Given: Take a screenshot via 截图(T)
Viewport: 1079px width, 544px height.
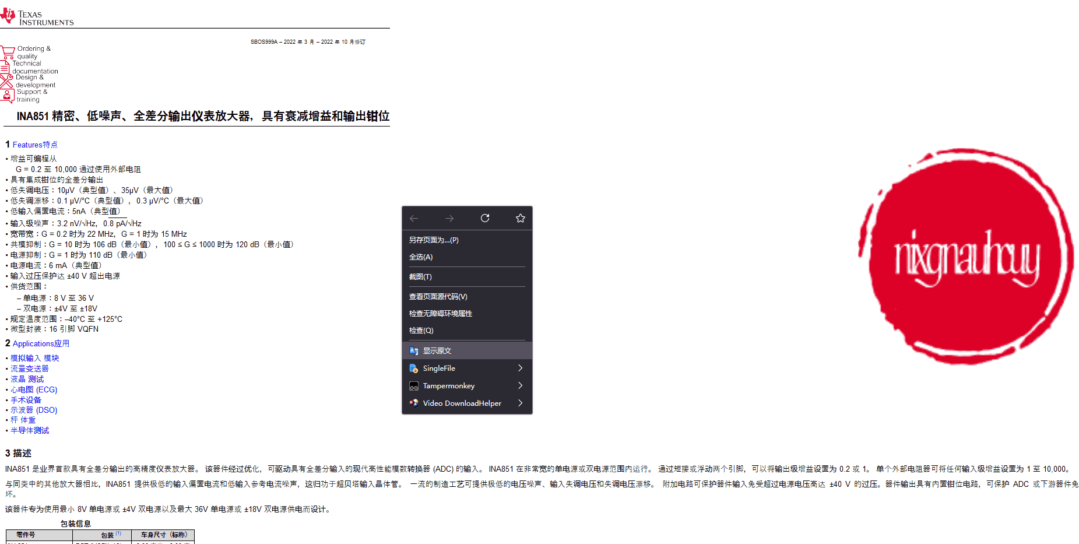Looking at the screenshot, I should [x=467, y=277].
